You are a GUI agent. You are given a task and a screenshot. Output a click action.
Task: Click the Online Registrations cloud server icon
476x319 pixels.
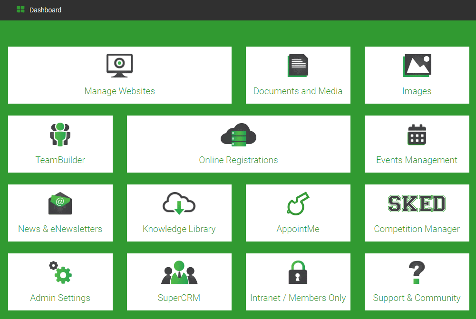[x=238, y=135]
